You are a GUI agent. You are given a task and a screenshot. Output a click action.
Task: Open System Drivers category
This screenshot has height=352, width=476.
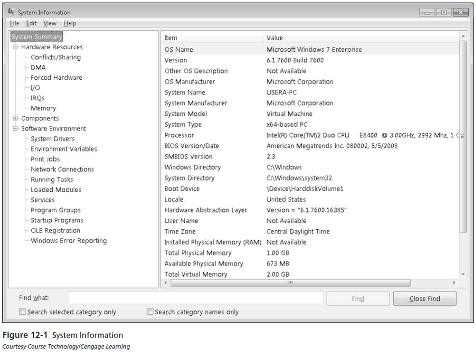coord(53,139)
